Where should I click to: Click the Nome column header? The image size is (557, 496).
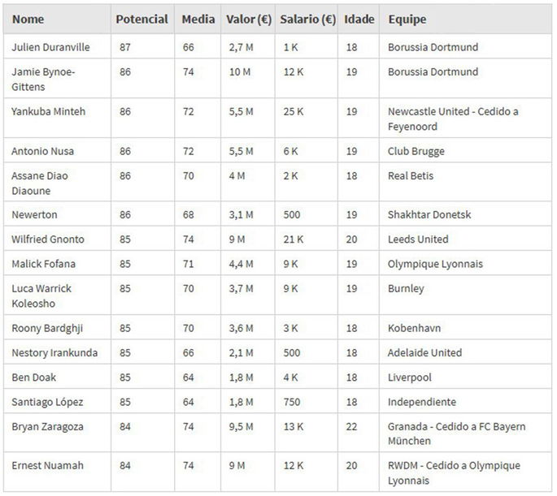[x=28, y=19]
